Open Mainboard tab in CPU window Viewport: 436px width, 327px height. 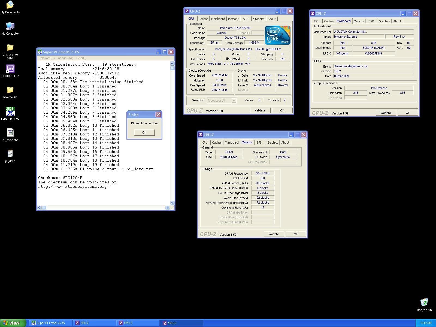218,19
